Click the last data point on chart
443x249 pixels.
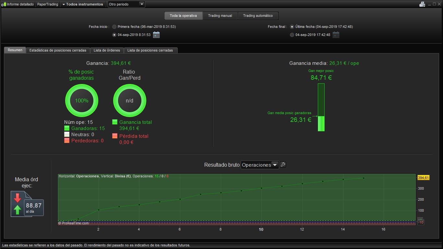point(364,178)
